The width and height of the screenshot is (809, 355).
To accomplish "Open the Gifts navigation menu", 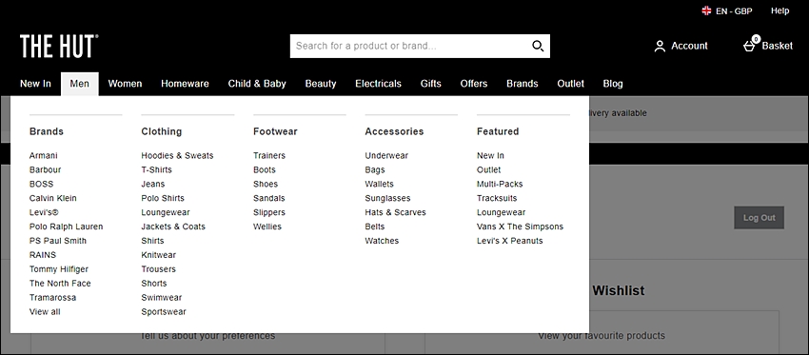I will [x=431, y=84].
